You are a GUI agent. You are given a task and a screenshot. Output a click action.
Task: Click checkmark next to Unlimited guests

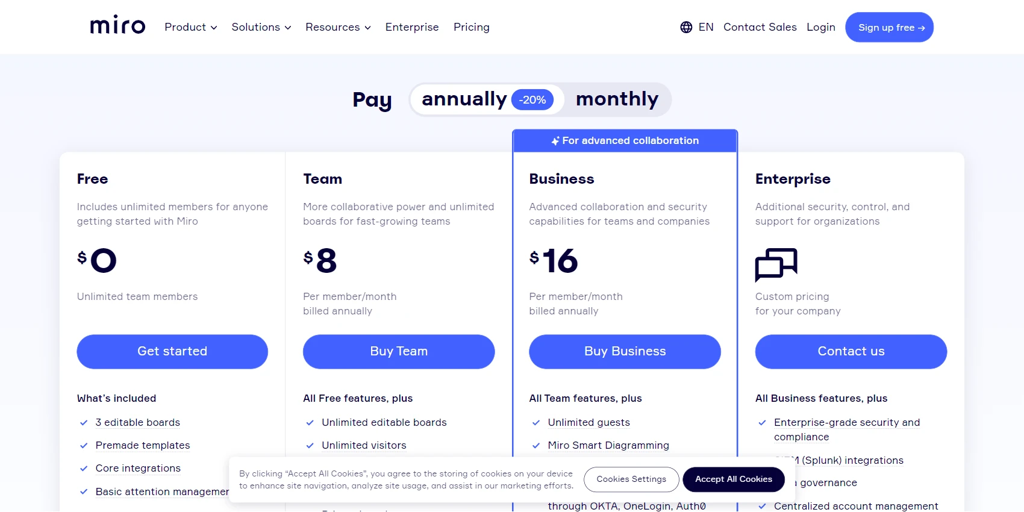click(536, 423)
